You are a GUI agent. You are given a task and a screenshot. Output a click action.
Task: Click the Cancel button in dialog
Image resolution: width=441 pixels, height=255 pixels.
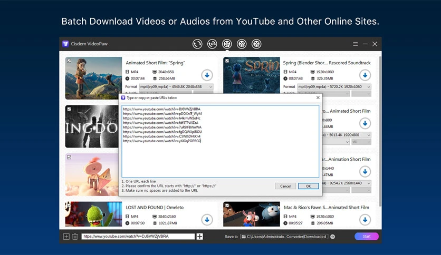(285, 186)
